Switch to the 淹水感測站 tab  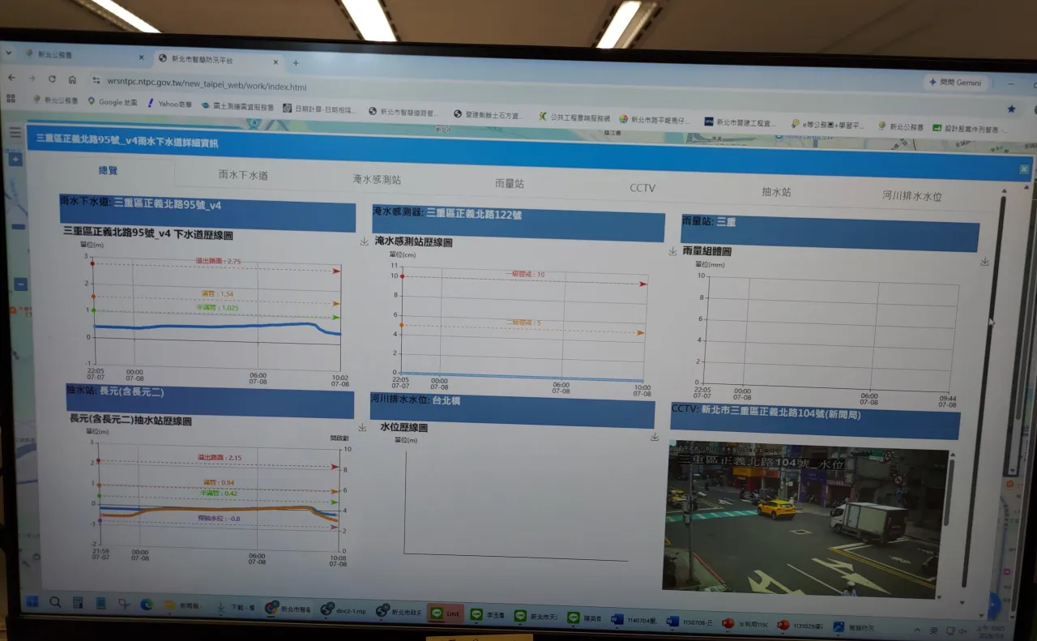pos(376,179)
